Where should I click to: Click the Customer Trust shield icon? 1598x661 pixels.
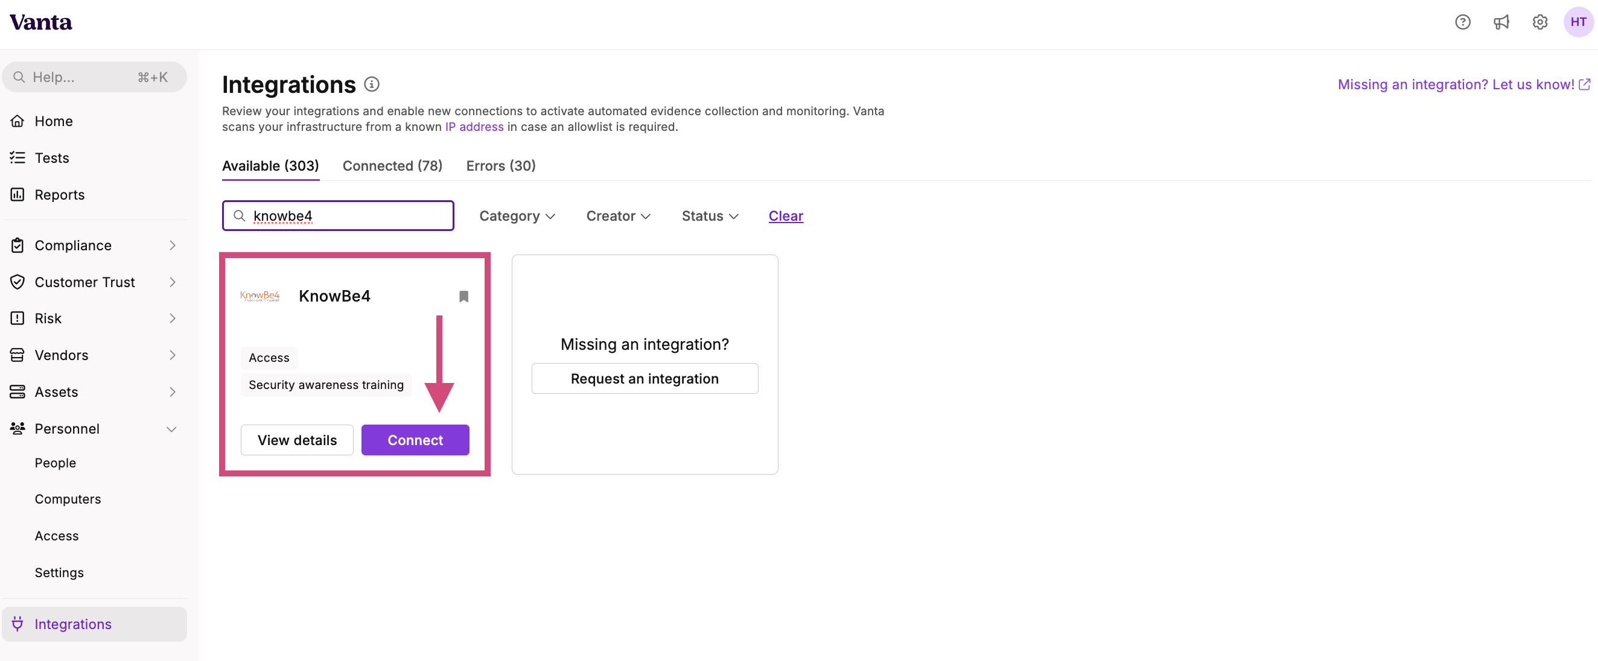point(18,282)
